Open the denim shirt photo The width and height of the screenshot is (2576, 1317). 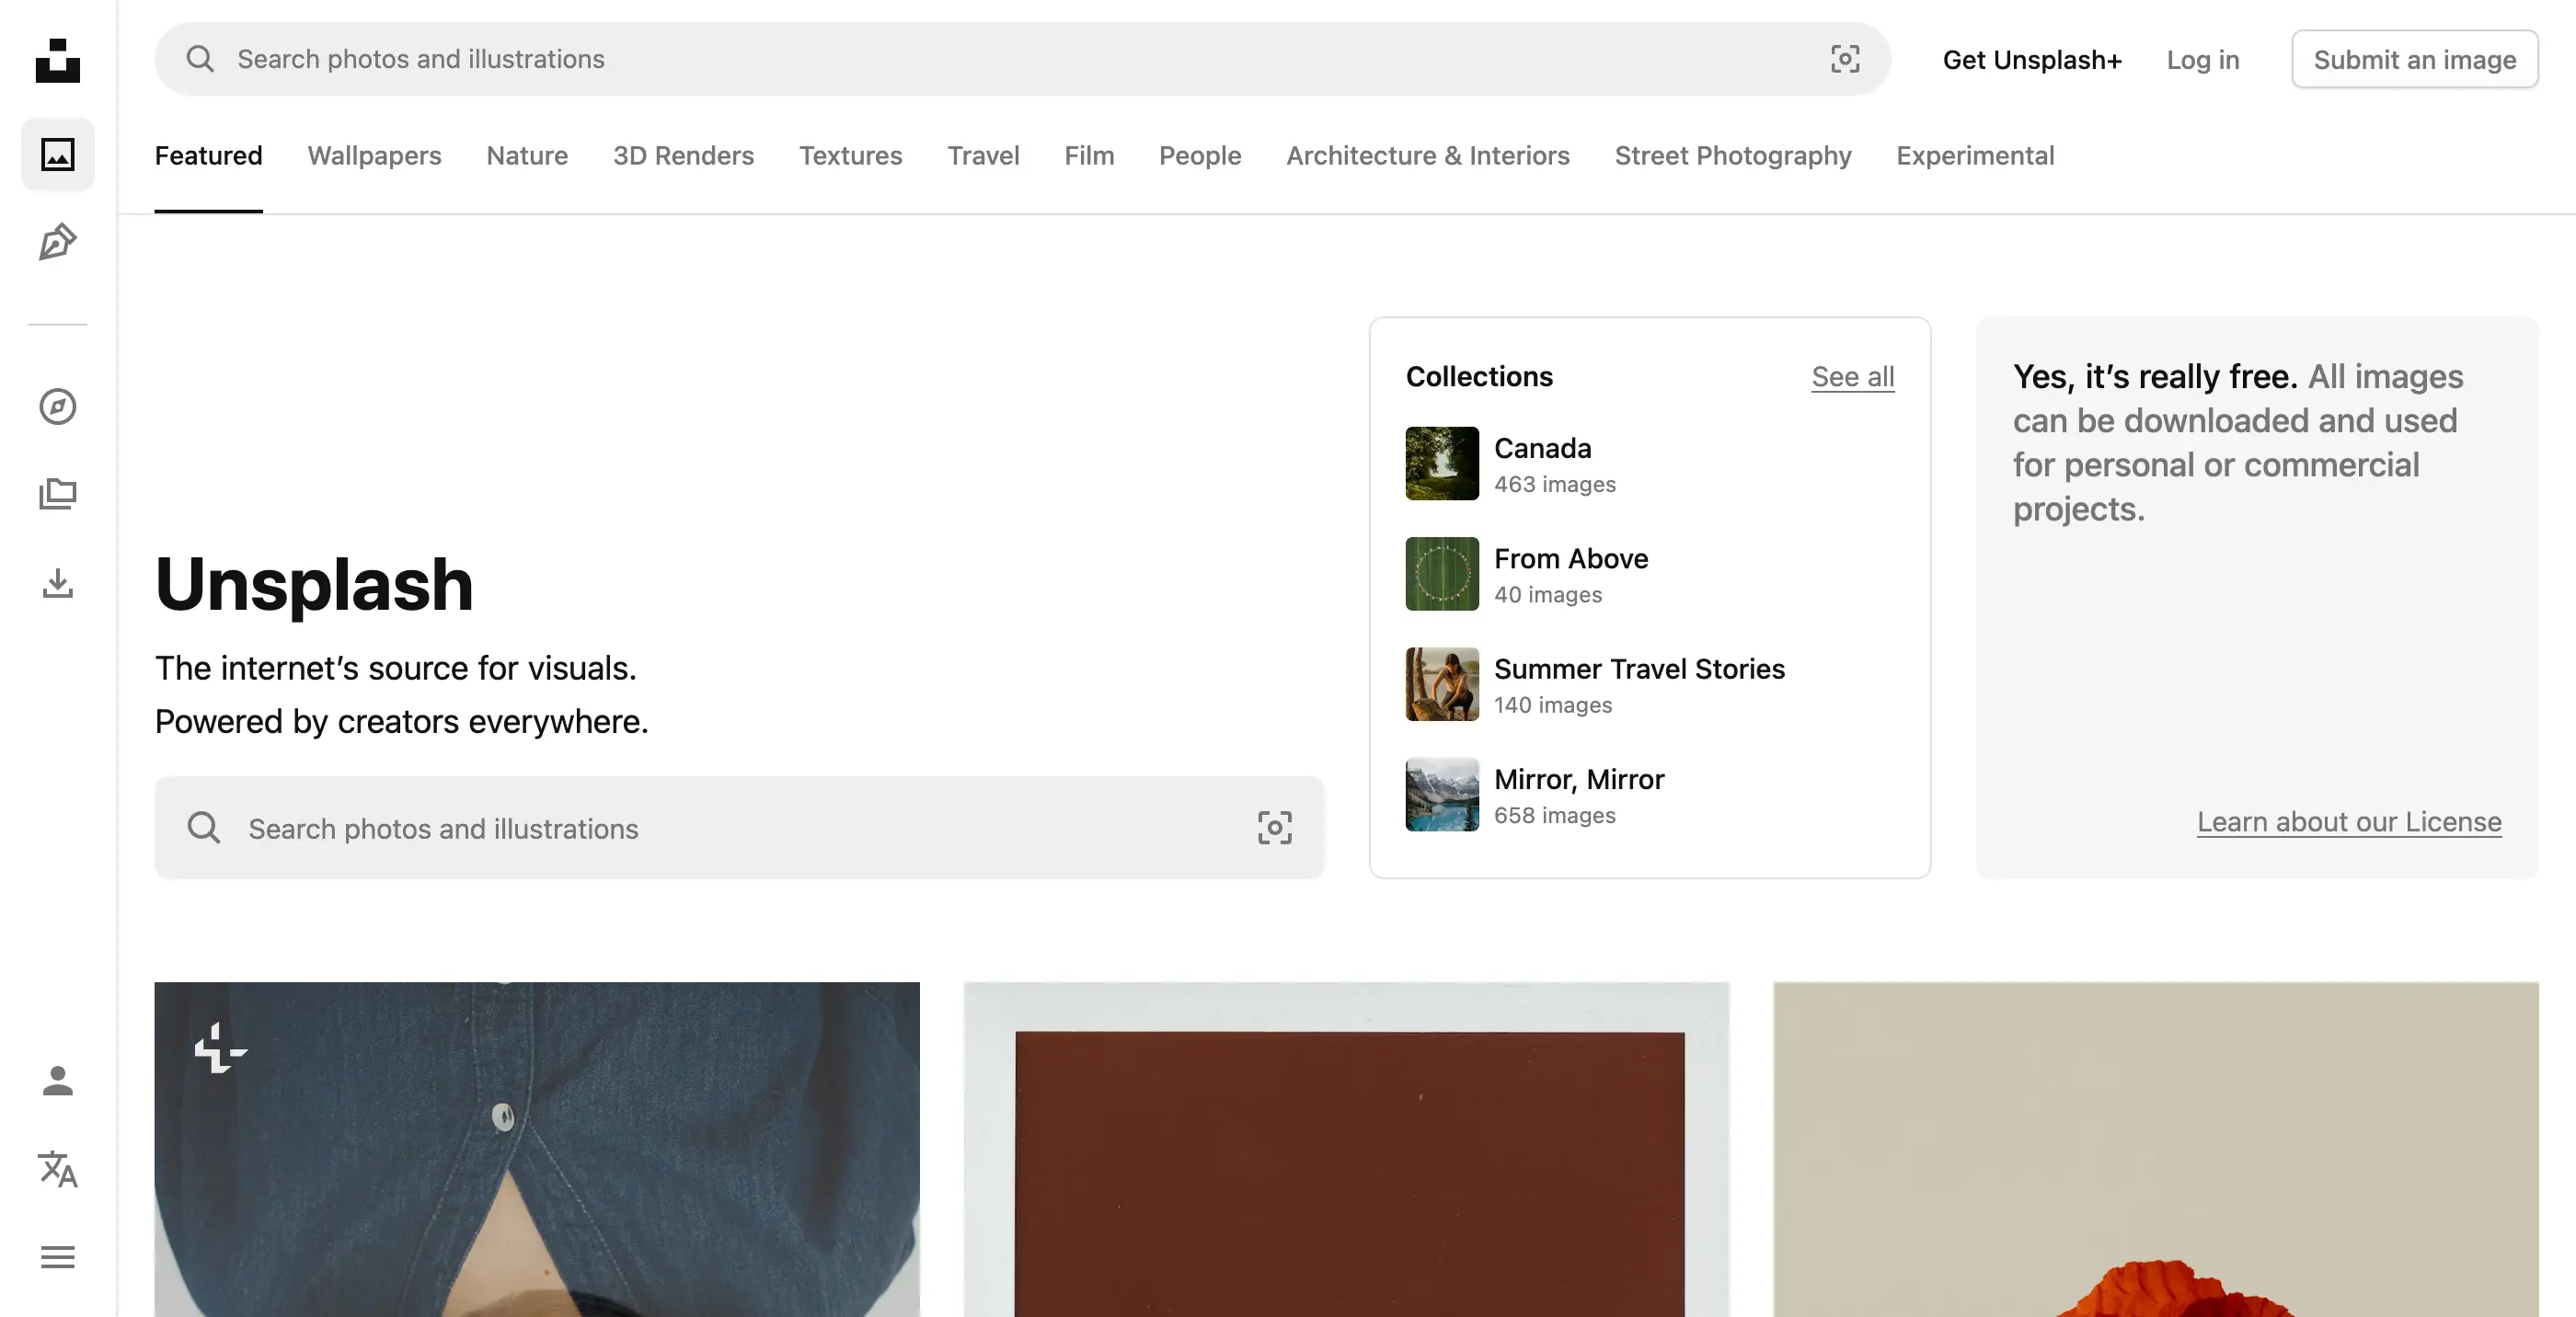tap(537, 1149)
